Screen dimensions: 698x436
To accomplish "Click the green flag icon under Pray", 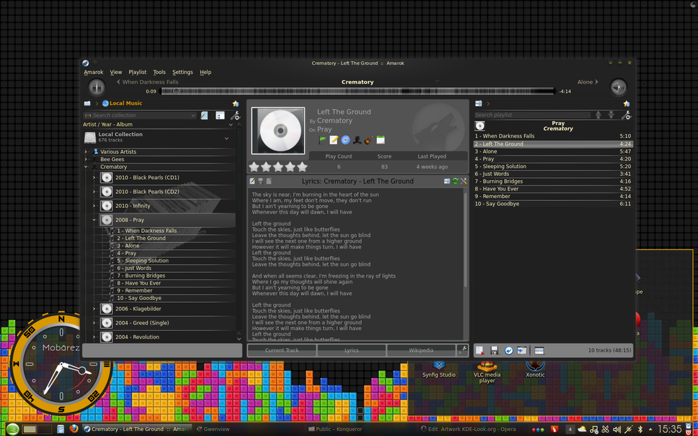I will point(322,140).
